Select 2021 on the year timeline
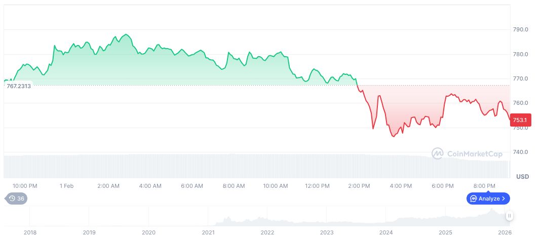The height and width of the screenshot is (238, 543). pos(208,232)
